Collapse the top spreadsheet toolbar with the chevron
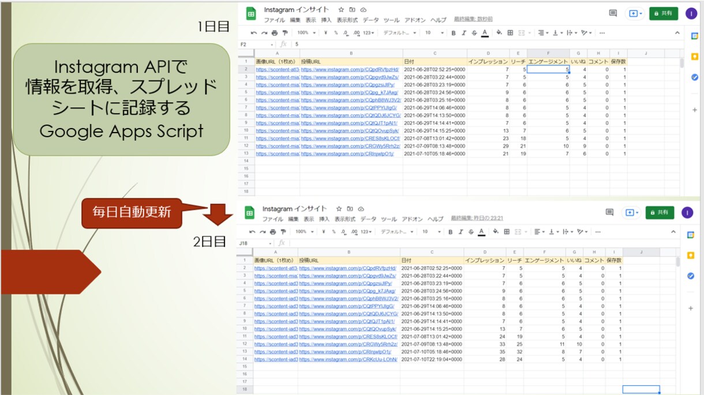Screen dimensions: 704x395 tap(677, 33)
